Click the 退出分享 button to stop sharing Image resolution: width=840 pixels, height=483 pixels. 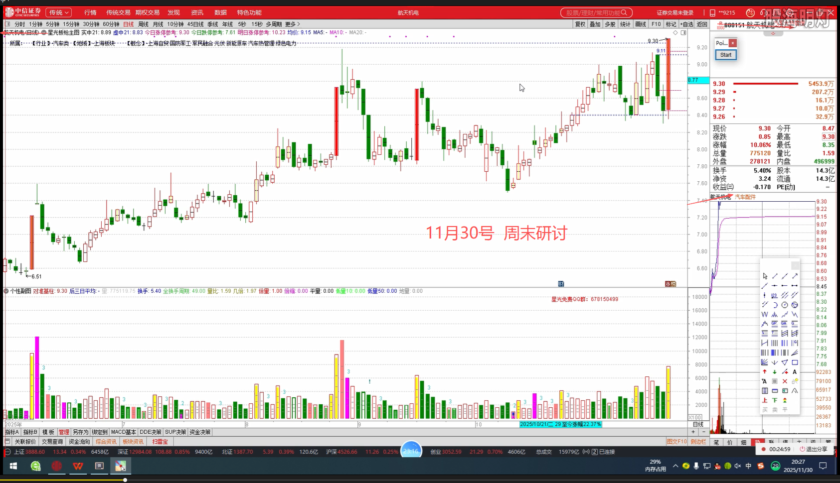[x=816, y=449]
